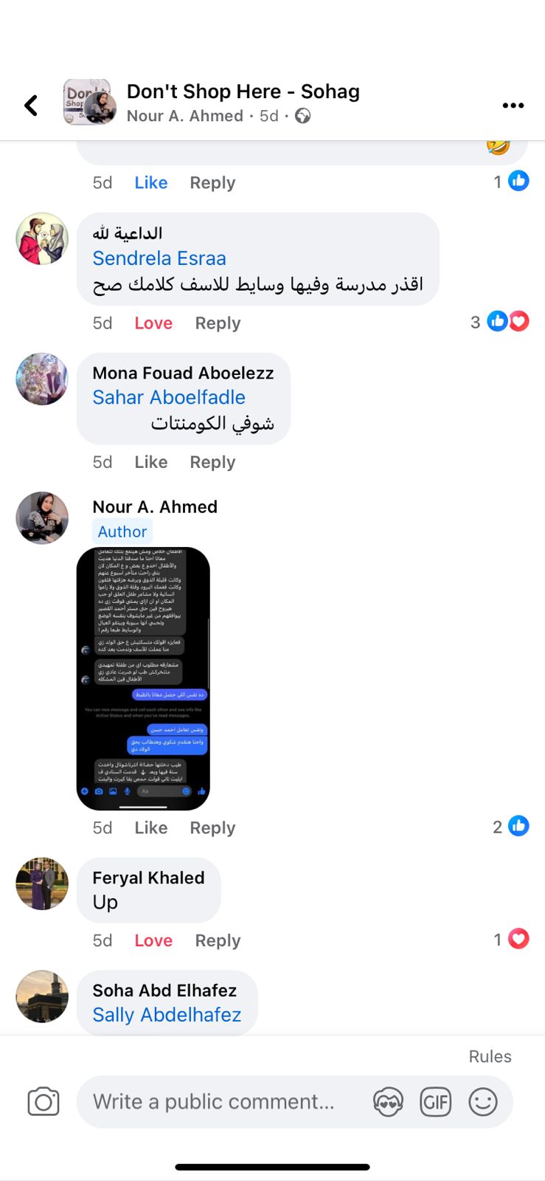
Task: Open the emoji smiley picker
Action: click(x=483, y=1102)
